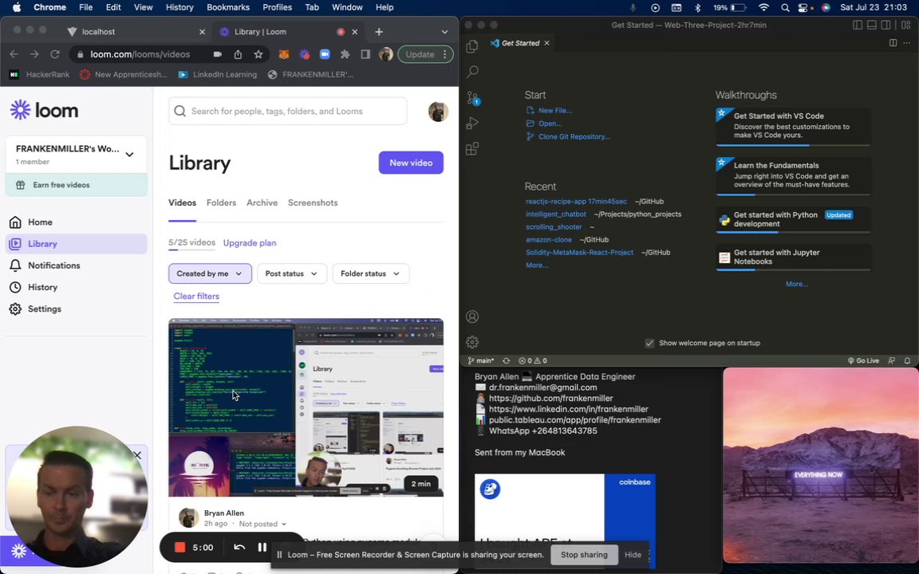Click synchronize changes icon in VS Code status bar
The width and height of the screenshot is (919, 574).
coord(506,361)
